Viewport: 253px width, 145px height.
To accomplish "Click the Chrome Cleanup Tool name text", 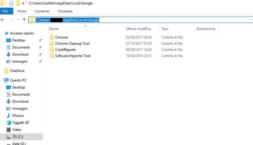I will tap(72, 44).
